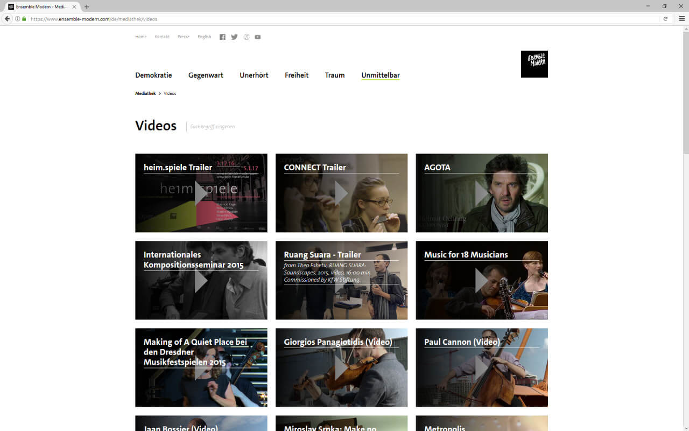Close the Ensemble Modern browser tab
Screen dimensions: 689x431
pyautogui.click(x=74, y=7)
